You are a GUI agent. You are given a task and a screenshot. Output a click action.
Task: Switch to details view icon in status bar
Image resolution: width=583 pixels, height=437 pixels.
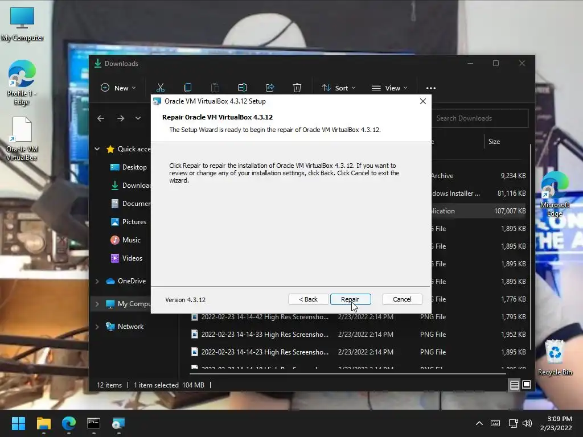coord(514,385)
